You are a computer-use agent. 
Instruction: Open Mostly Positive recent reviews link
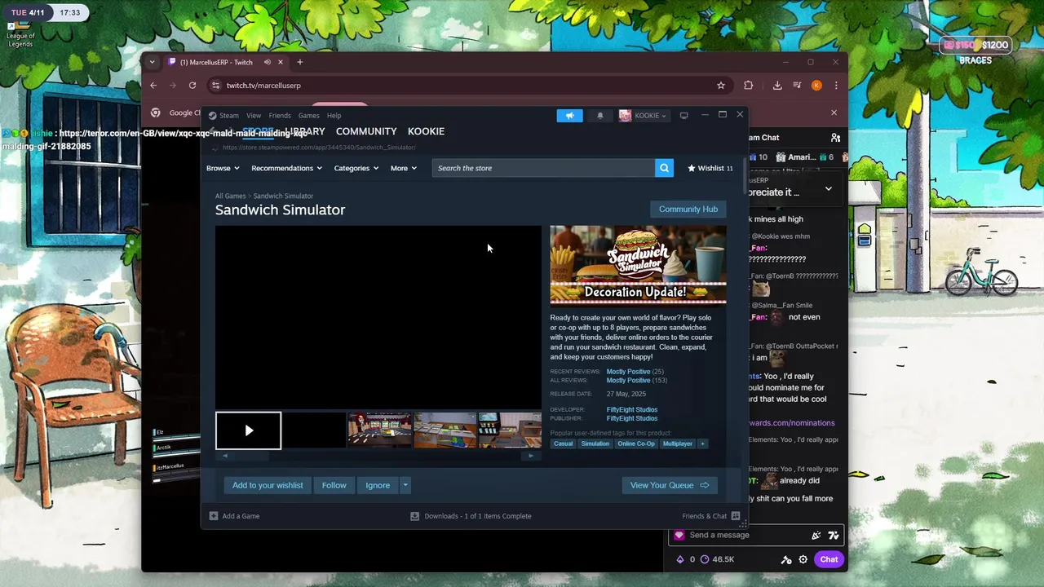click(628, 371)
